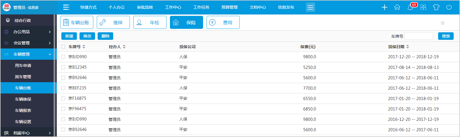
Task: Click the plus icon in top bar
Action: click(384, 7)
